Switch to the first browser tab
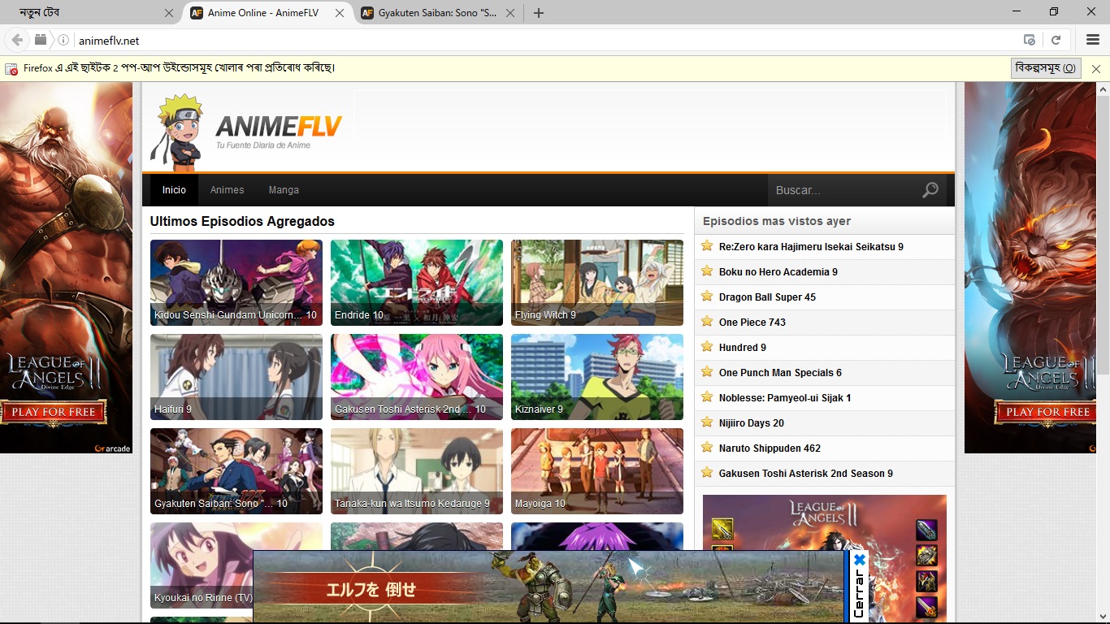The width and height of the screenshot is (1110, 624). point(89,13)
